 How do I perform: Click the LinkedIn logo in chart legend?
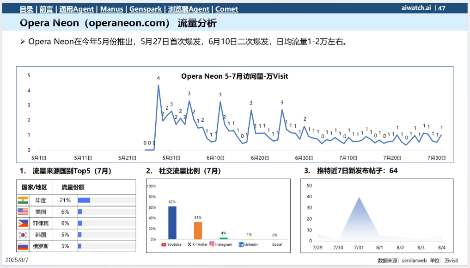pos(241,244)
